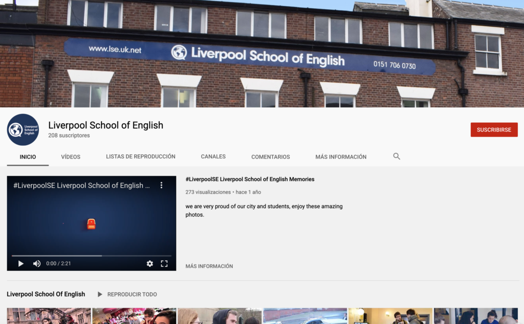
Task: Click the 0:00 / 2:21 time display
Action: [58, 264]
